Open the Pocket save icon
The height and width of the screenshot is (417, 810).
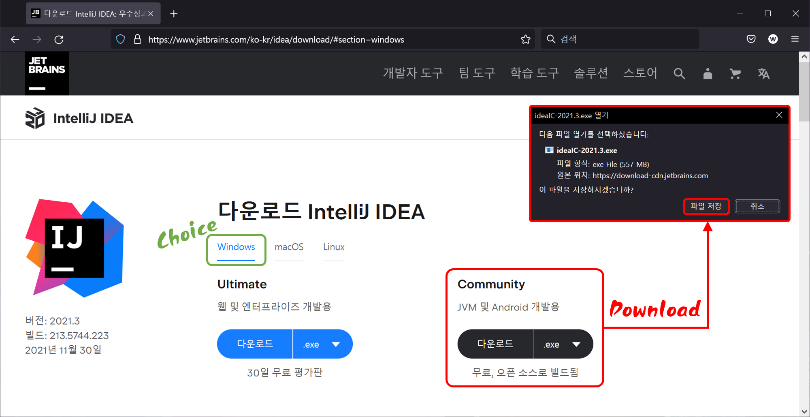click(751, 39)
